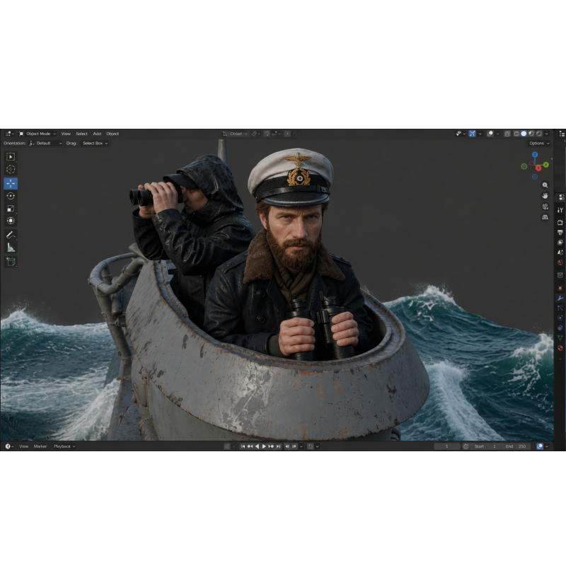Toggle snapping magnet in header
Screen dimensions: 566x580
coord(267,134)
